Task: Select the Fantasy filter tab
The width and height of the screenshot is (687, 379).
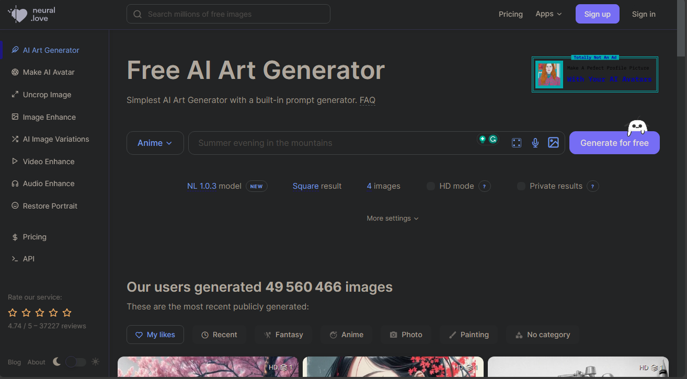Action: point(283,334)
